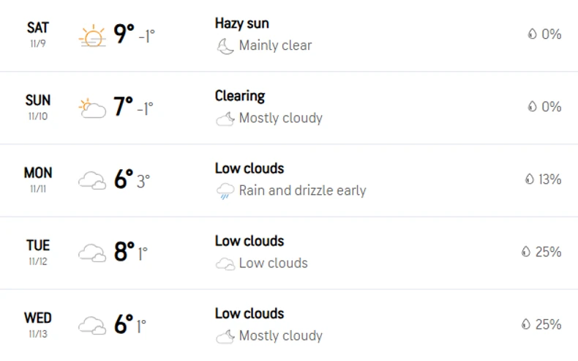Click Tuesday's 25% precipitation value
This screenshot has height=361, width=578.
[x=548, y=252]
